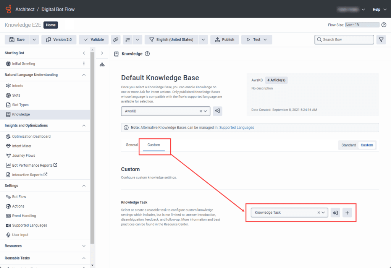Select Intents in the sidebar
391x268 pixels.
18,86
